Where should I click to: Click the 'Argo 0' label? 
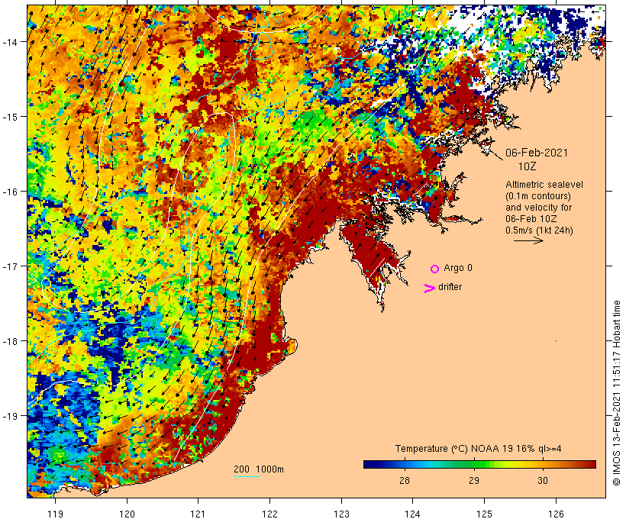pyautogui.click(x=458, y=268)
